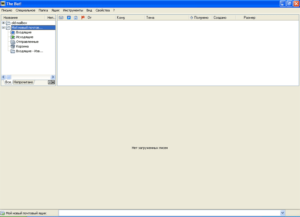Click the status bar text field
The height and width of the screenshot is (217, 300).
tap(169, 213)
